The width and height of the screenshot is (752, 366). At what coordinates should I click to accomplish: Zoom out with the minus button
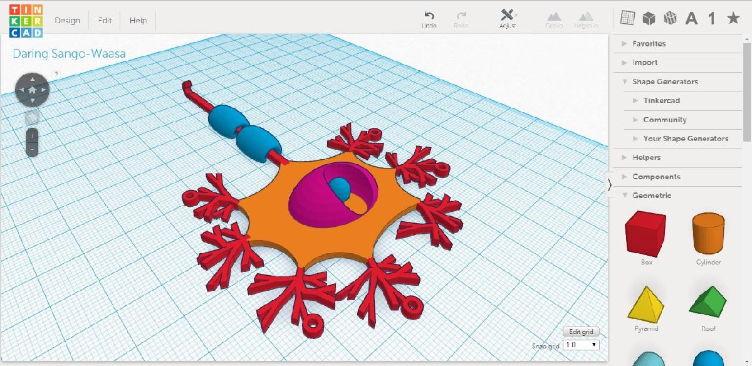tap(32, 149)
